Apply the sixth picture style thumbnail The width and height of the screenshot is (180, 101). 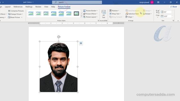[69, 13]
